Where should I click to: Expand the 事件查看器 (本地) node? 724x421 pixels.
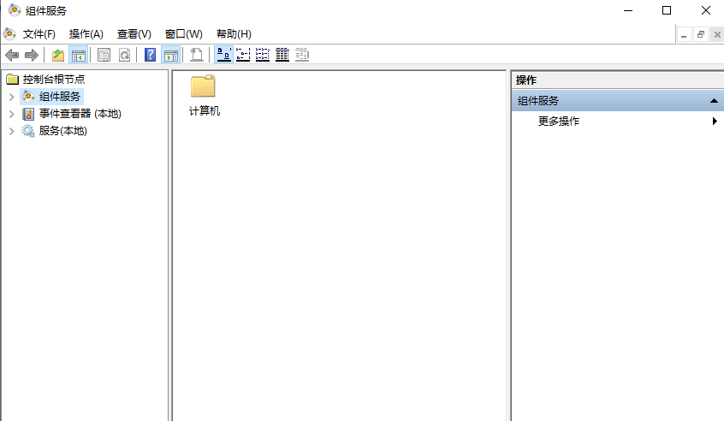[11, 114]
